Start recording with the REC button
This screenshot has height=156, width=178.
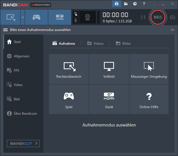(x=158, y=17)
